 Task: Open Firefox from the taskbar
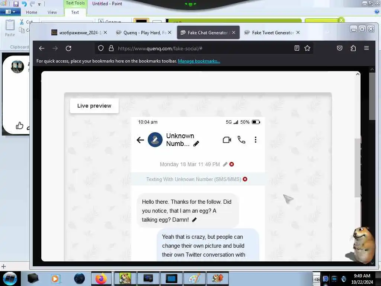coord(101,279)
